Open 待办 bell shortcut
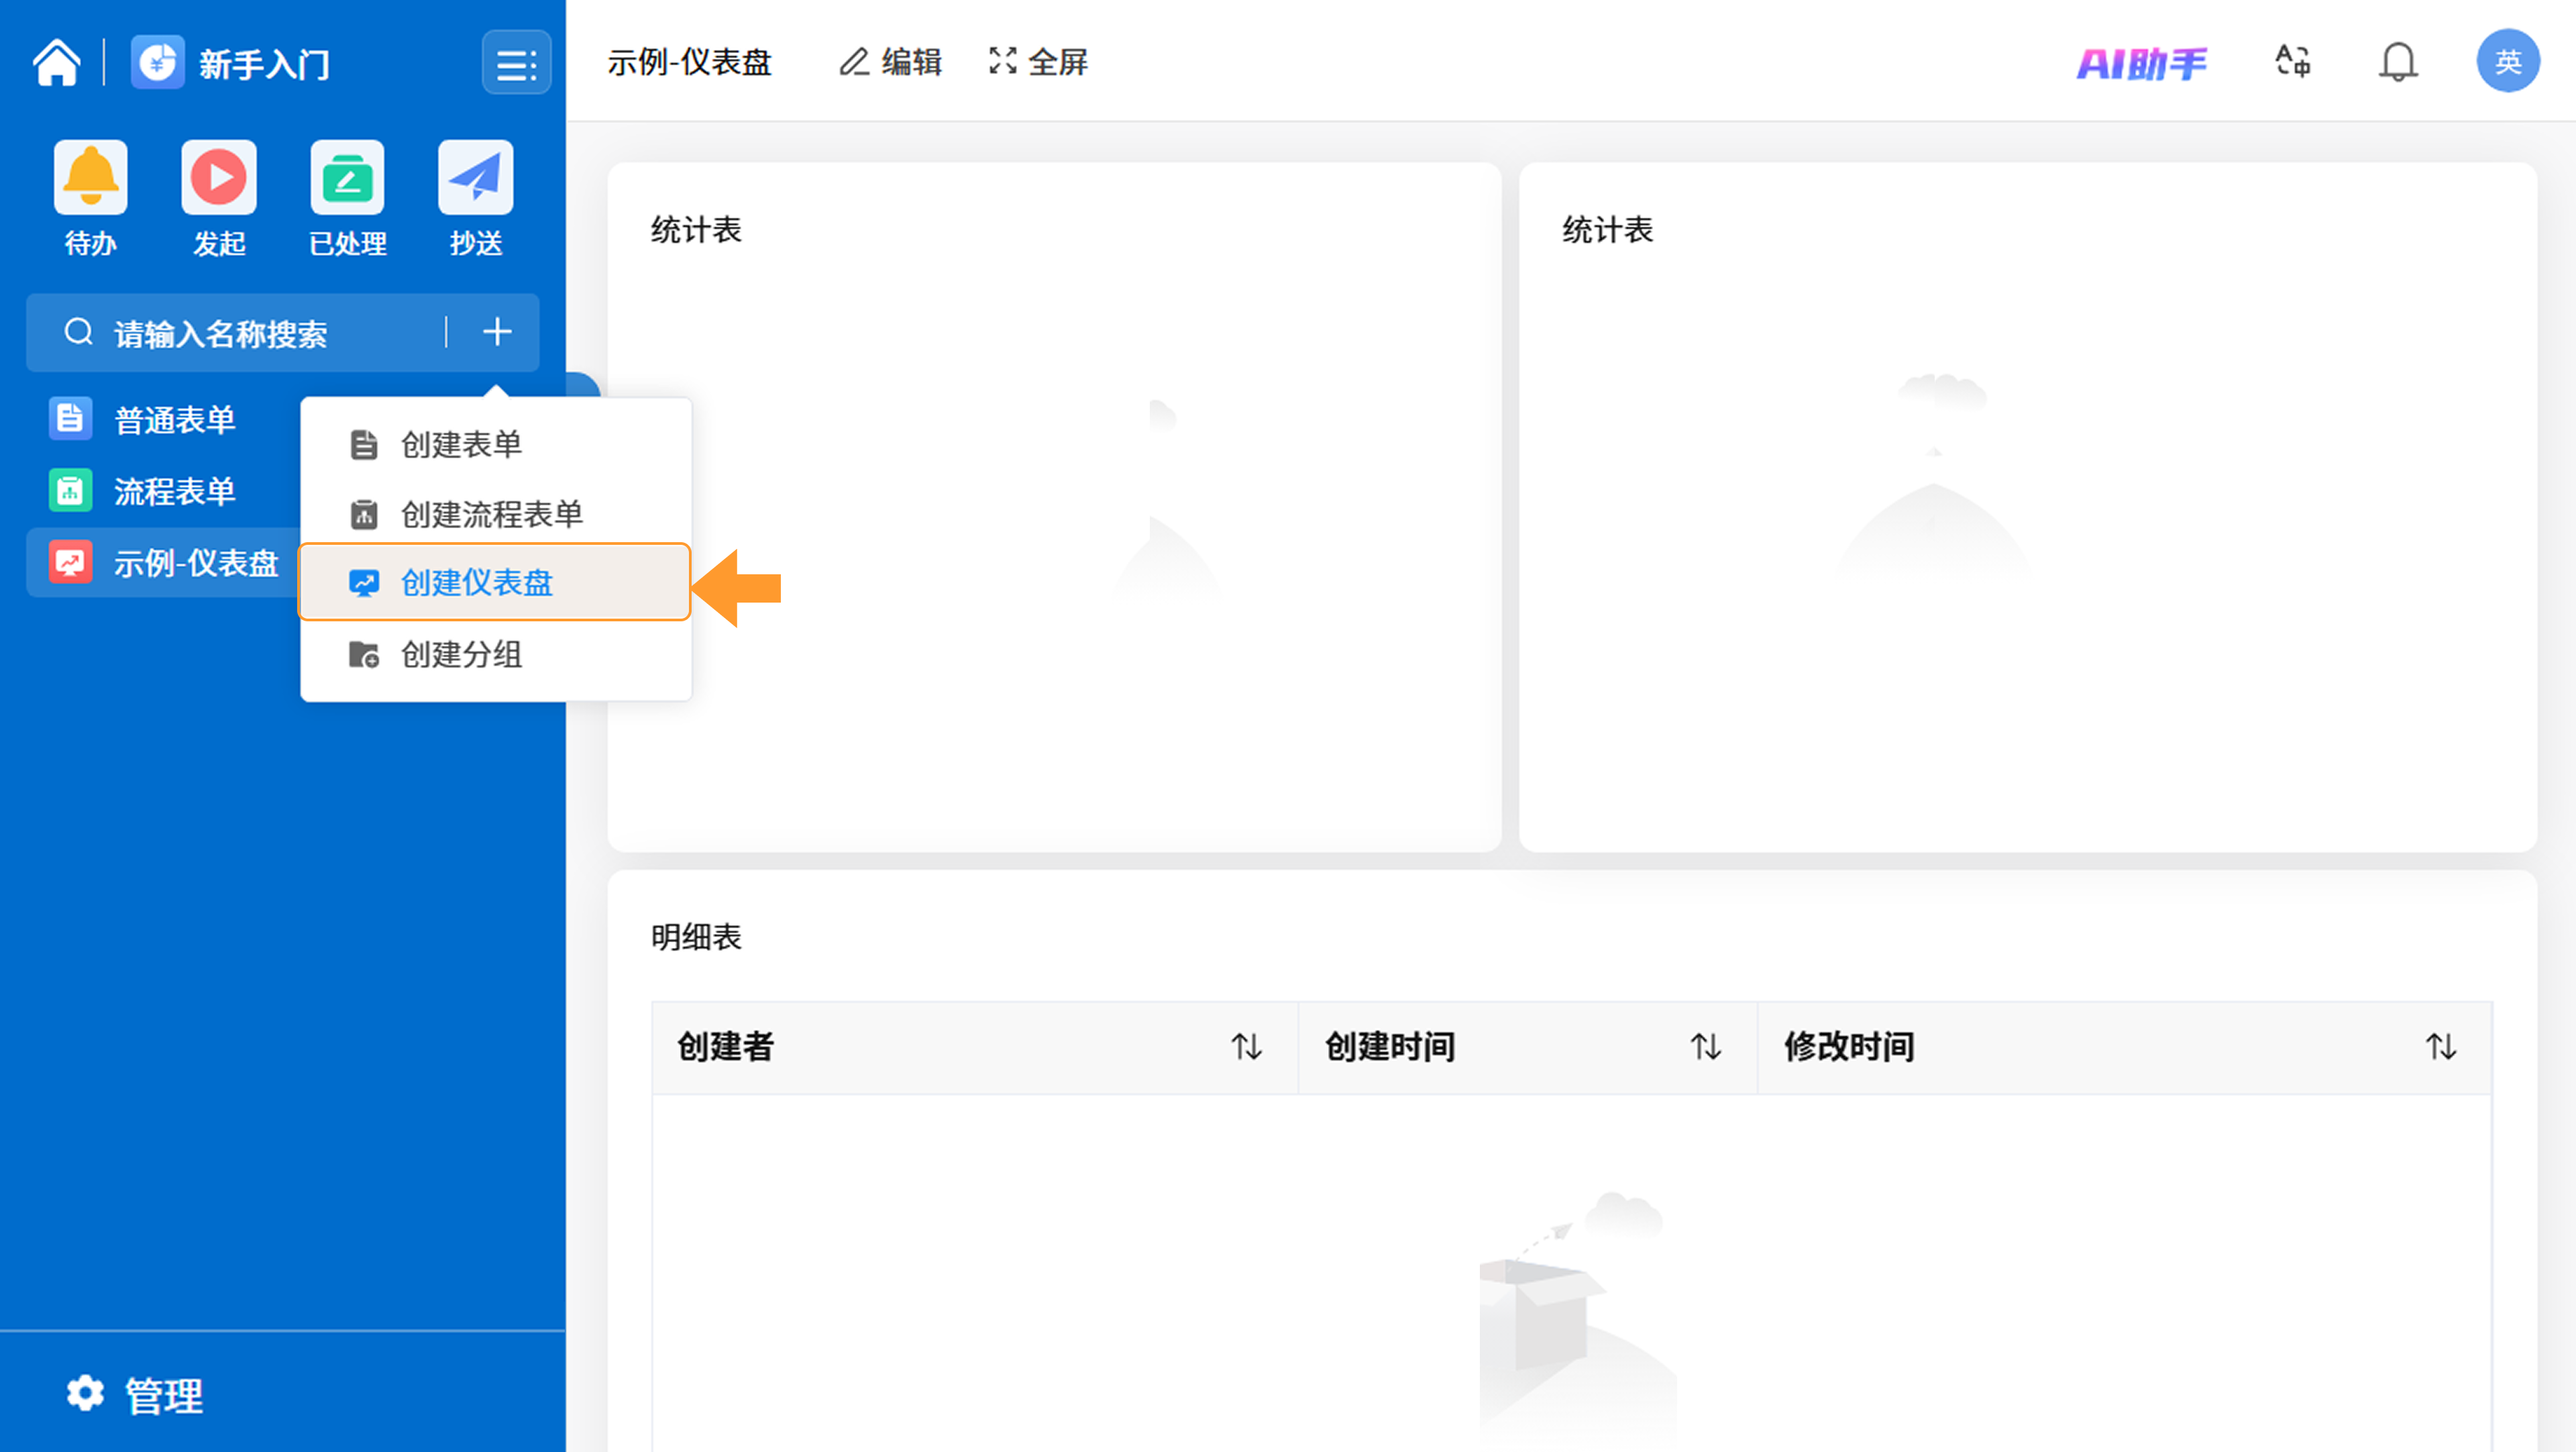The image size is (2576, 1452). click(x=90, y=178)
